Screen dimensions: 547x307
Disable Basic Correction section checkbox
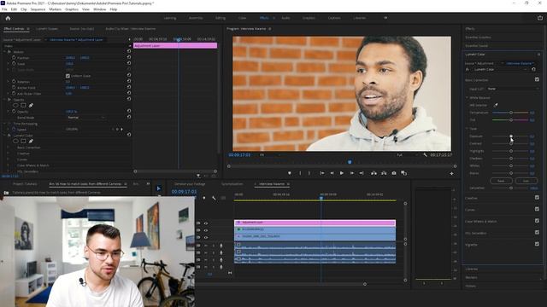[537, 79]
